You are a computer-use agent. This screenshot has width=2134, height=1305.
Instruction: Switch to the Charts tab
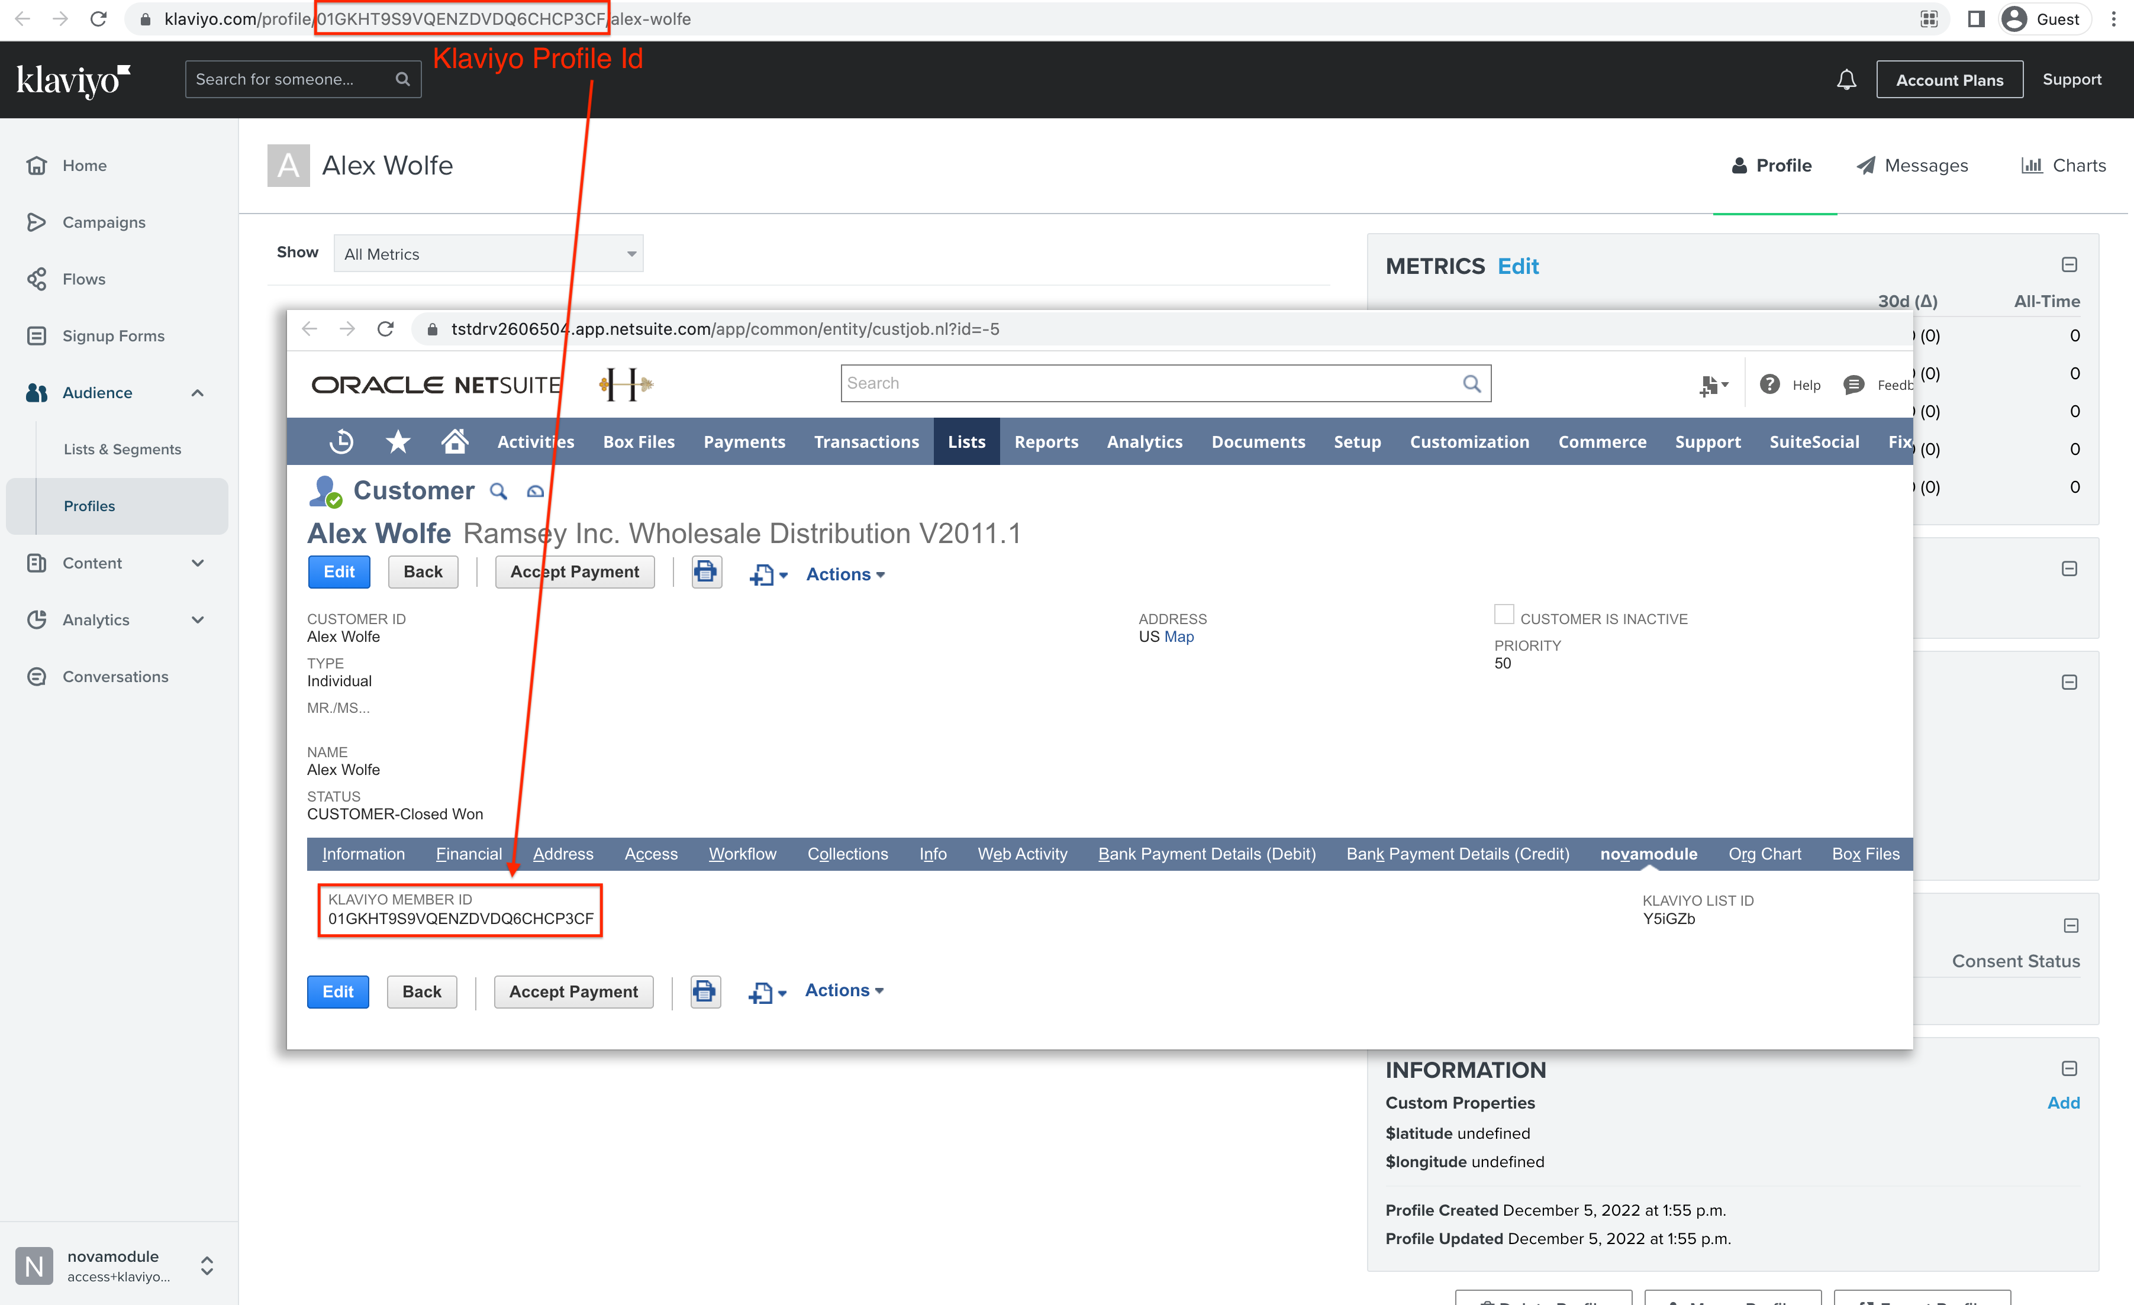pyautogui.click(x=2063, y=166)
